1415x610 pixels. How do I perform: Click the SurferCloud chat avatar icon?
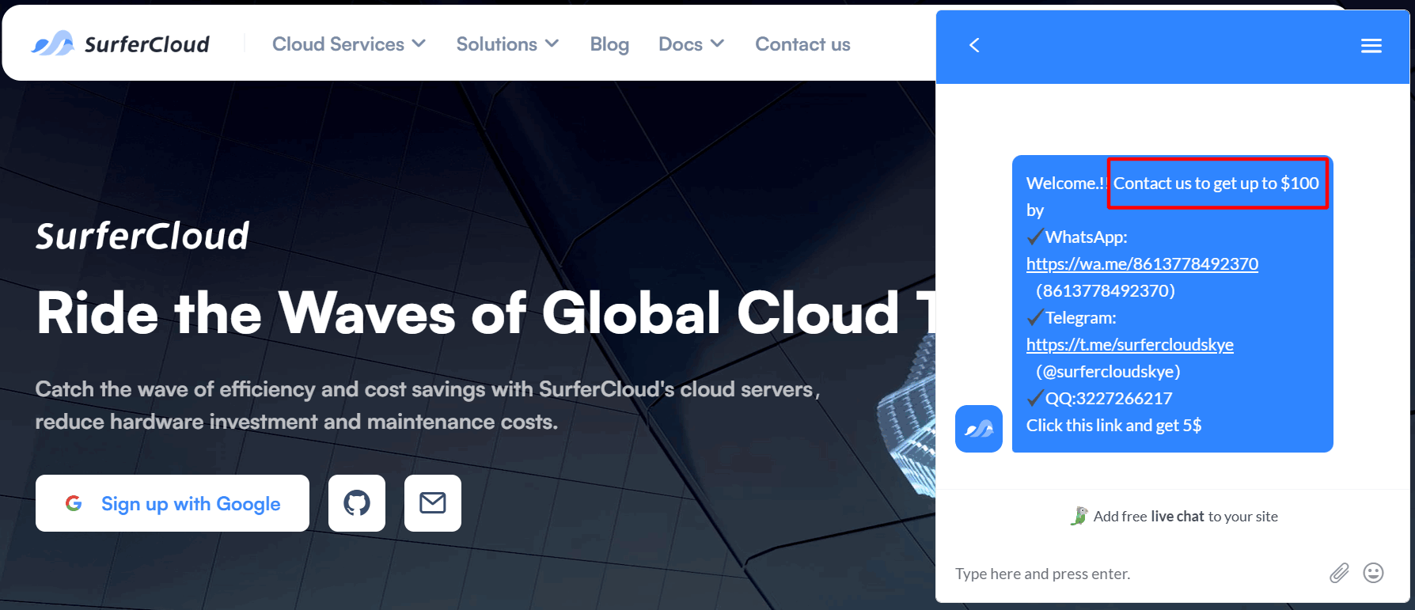pos(979,429)
